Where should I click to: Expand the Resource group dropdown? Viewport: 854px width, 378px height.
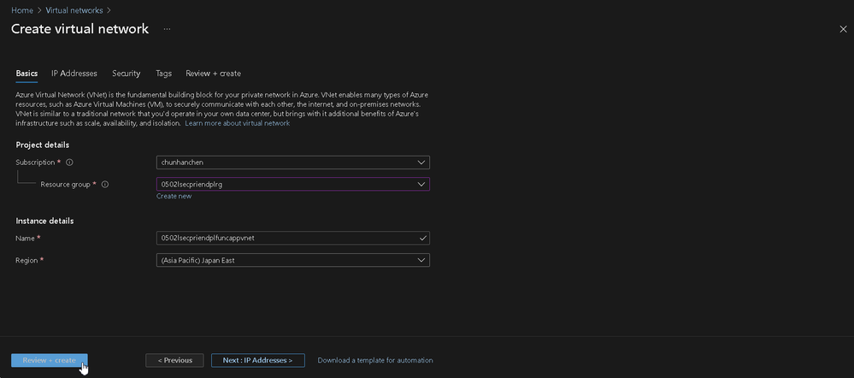tap(293, 184)
